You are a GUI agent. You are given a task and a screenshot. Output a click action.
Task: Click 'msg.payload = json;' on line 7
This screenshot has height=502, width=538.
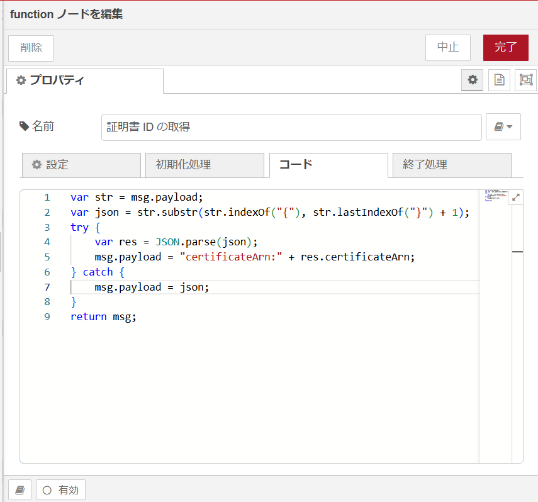pos(152,287)
